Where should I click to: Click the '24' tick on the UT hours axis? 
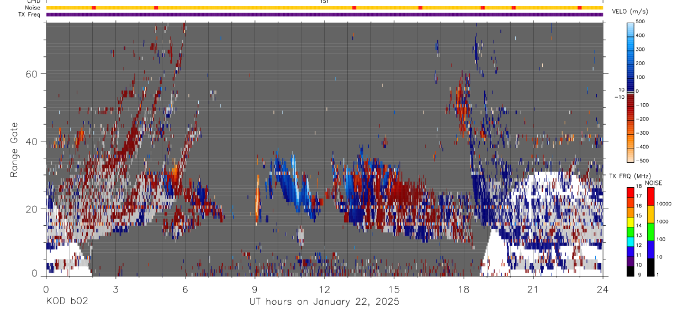(x=602, y=289)
